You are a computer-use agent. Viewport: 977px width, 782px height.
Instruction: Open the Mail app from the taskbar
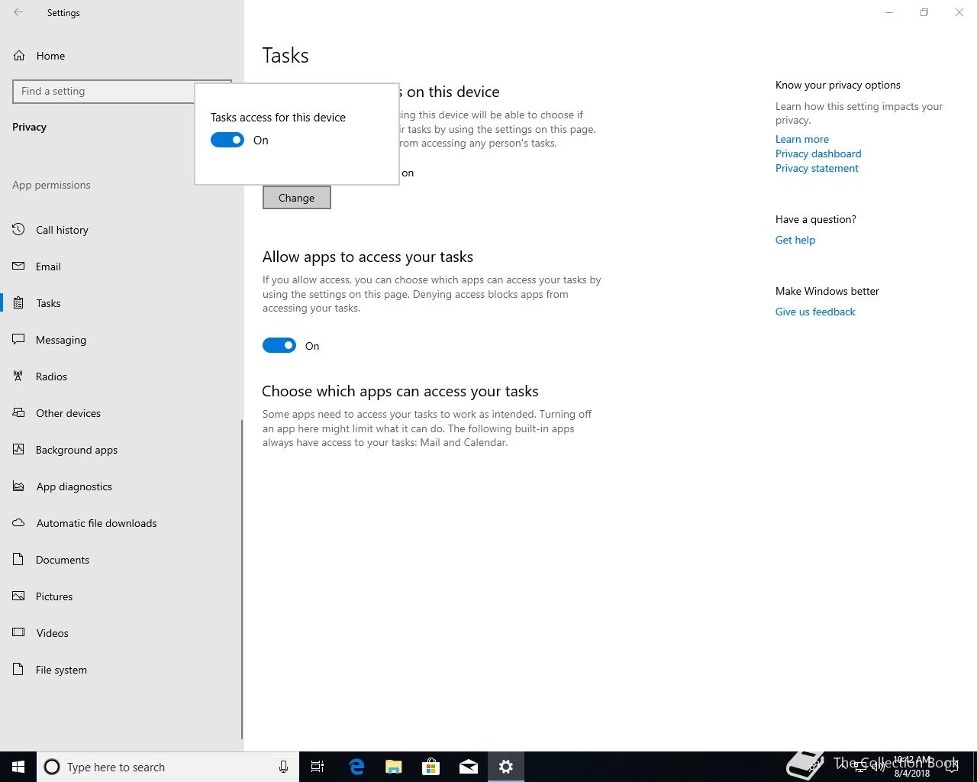click(469, 767)
